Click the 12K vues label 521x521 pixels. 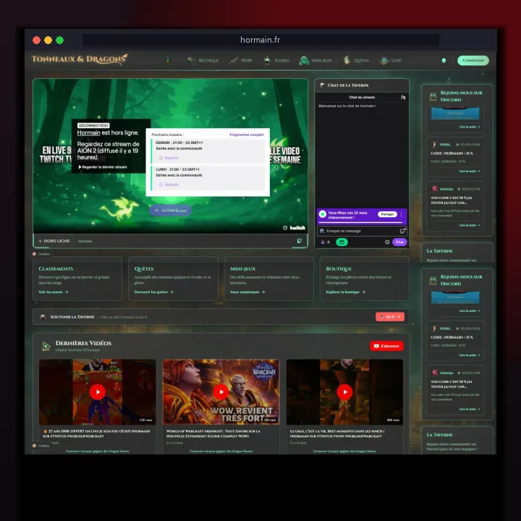[145, 420]
